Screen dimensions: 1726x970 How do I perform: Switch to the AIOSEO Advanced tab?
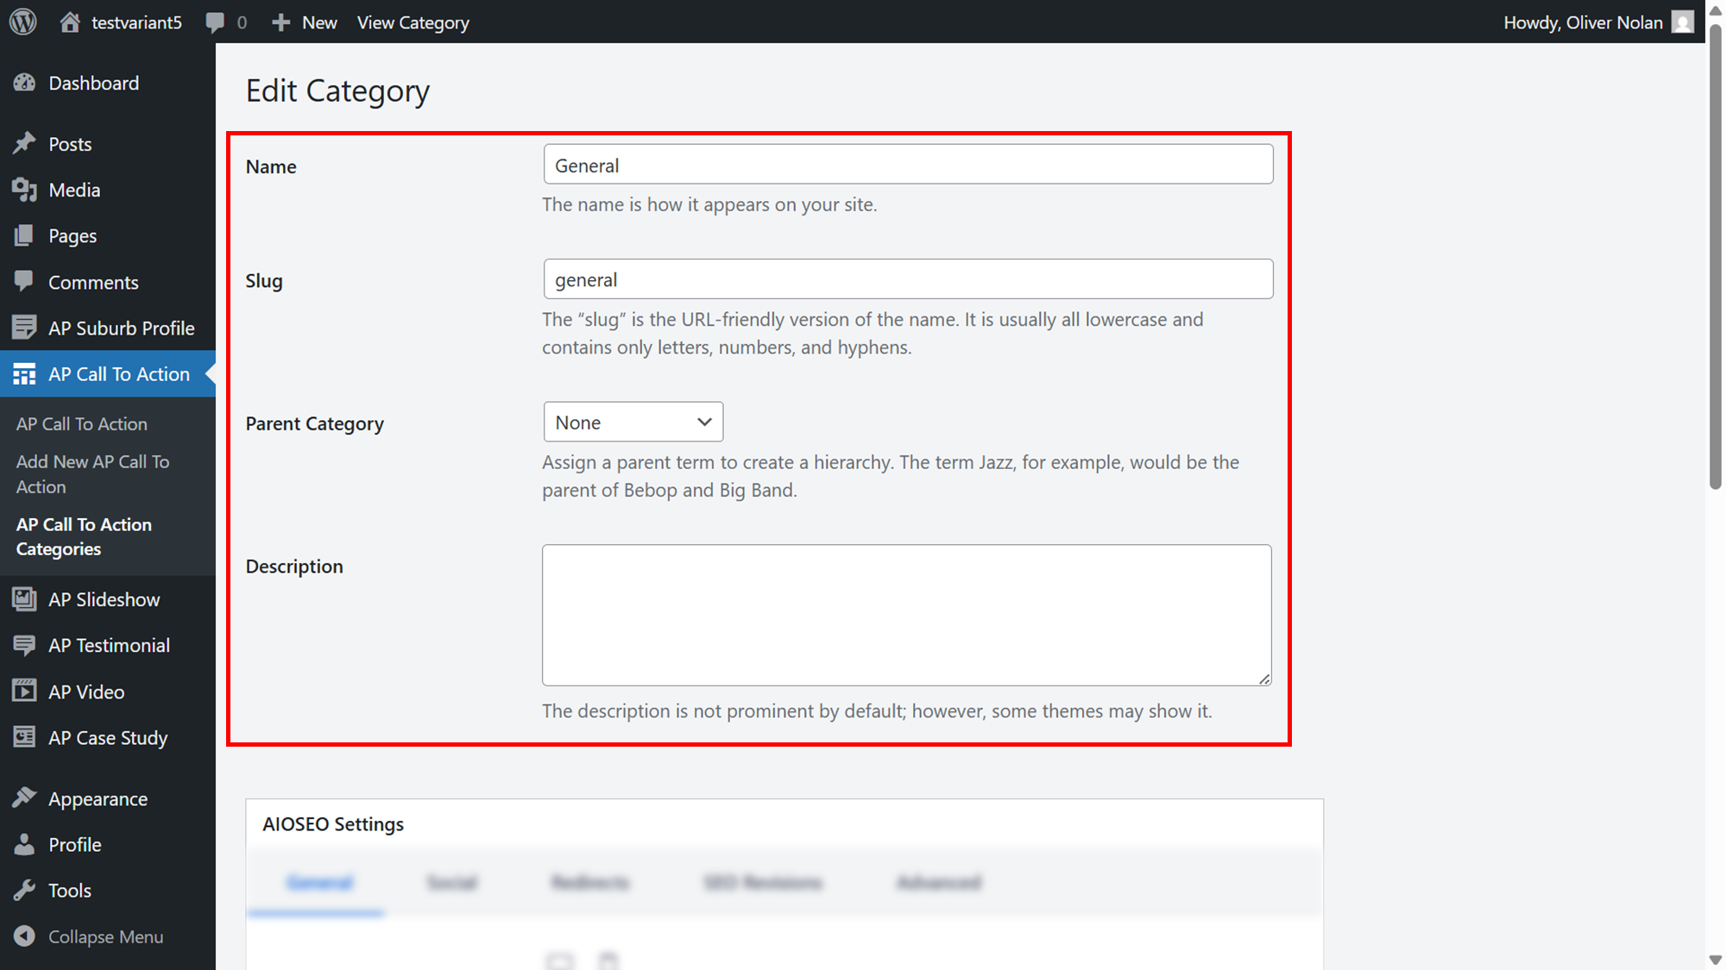click(939, 882)
